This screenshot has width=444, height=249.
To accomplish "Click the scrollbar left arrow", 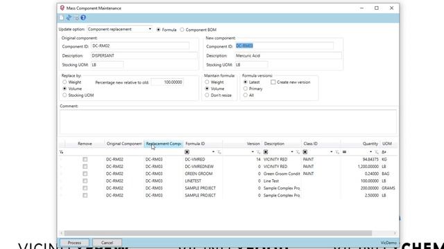I will (x=62, y=233).
